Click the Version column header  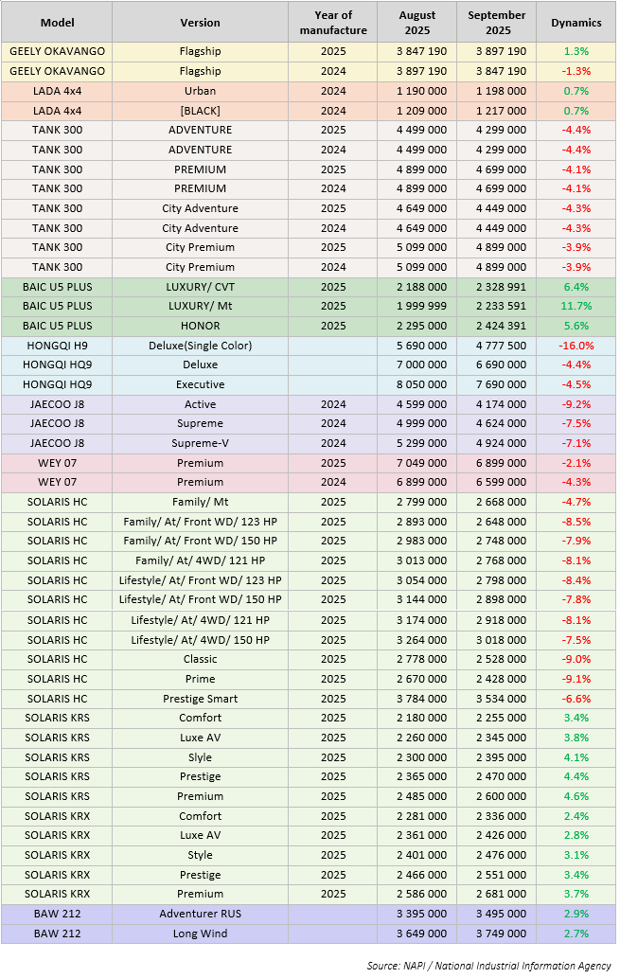(200, 22)
